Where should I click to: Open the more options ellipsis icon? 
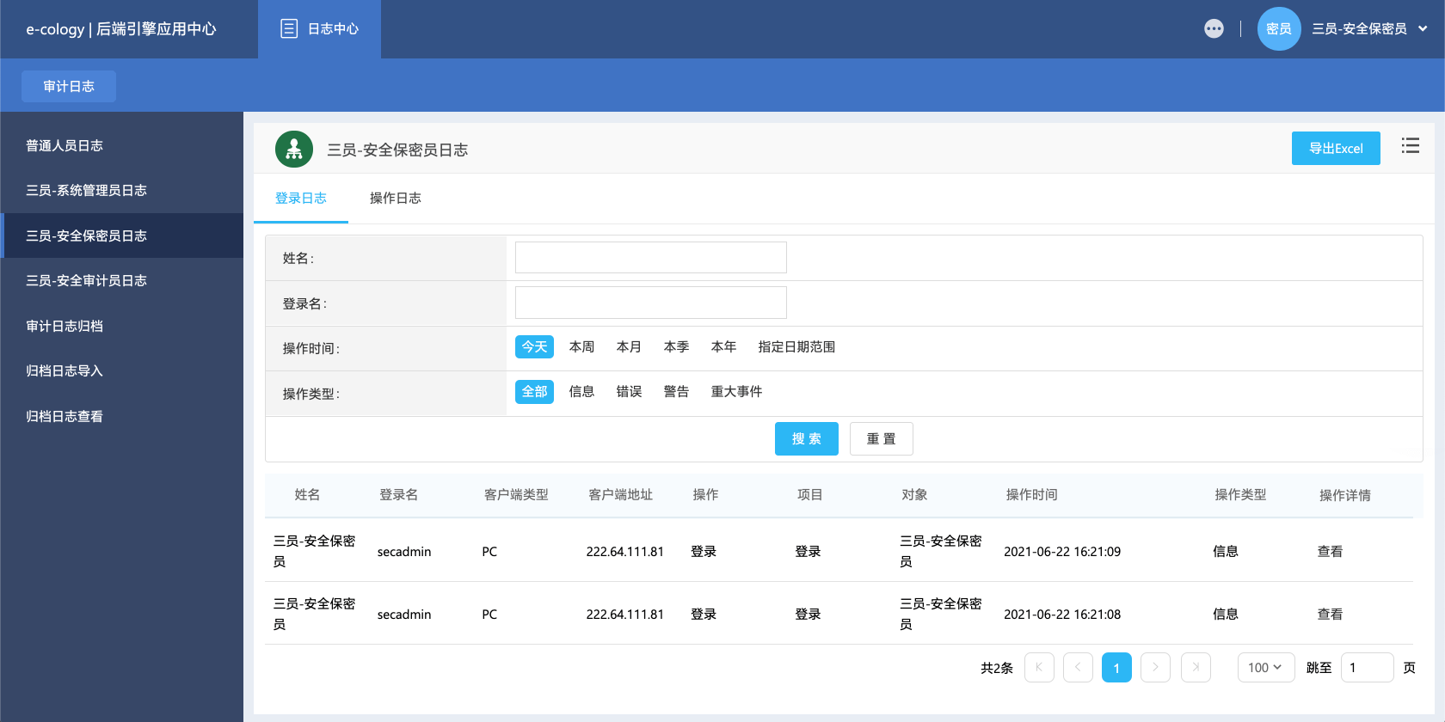pyautogui.click(x=1214, y=28)
